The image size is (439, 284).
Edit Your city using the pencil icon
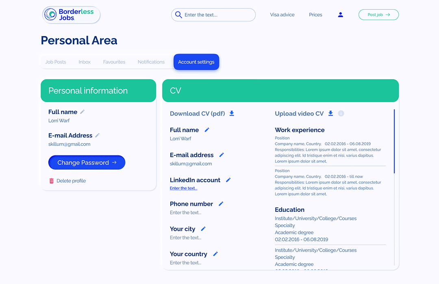click(203, 229)
